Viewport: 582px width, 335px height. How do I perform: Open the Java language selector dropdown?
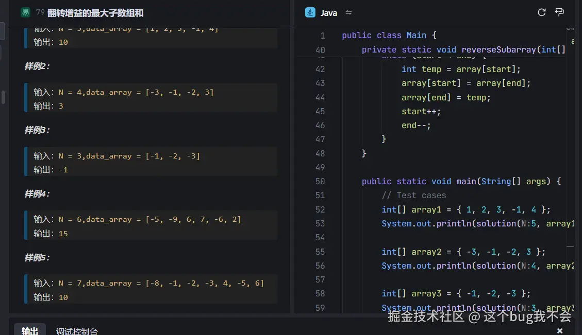point(328,13)
